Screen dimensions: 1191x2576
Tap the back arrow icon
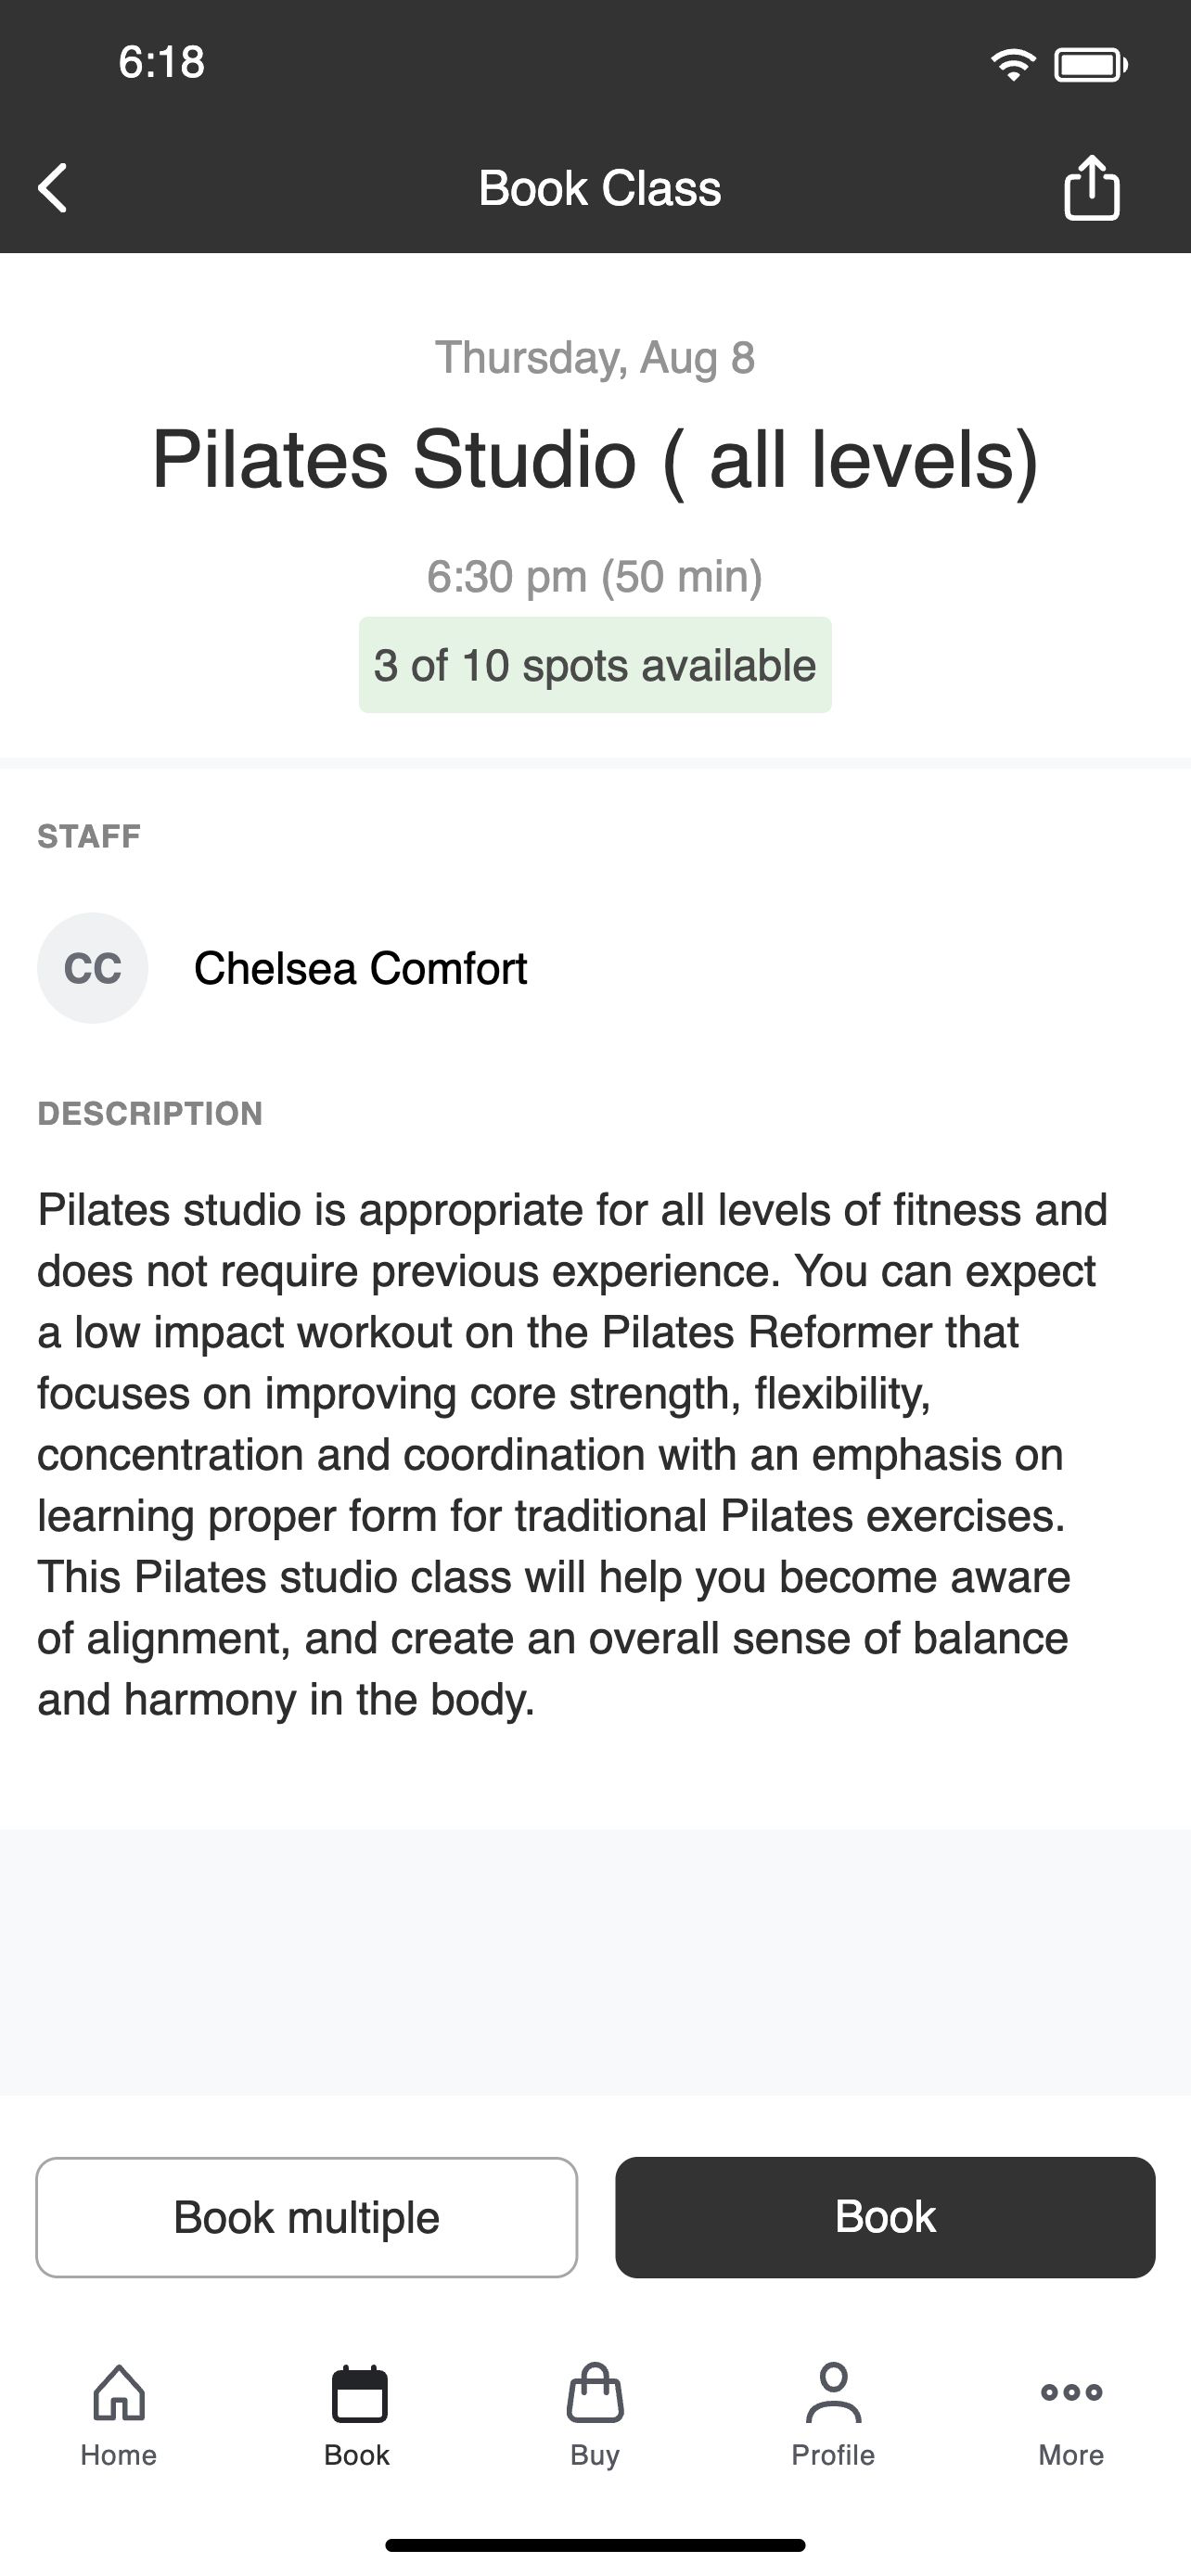click(52, 188)
